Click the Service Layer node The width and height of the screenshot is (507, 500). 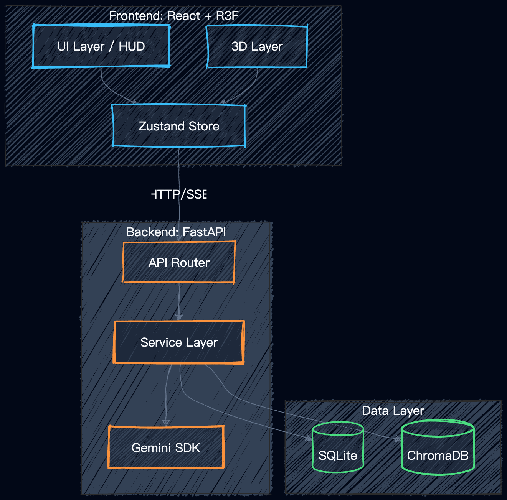pyautogui.click(x=179, y=342)
